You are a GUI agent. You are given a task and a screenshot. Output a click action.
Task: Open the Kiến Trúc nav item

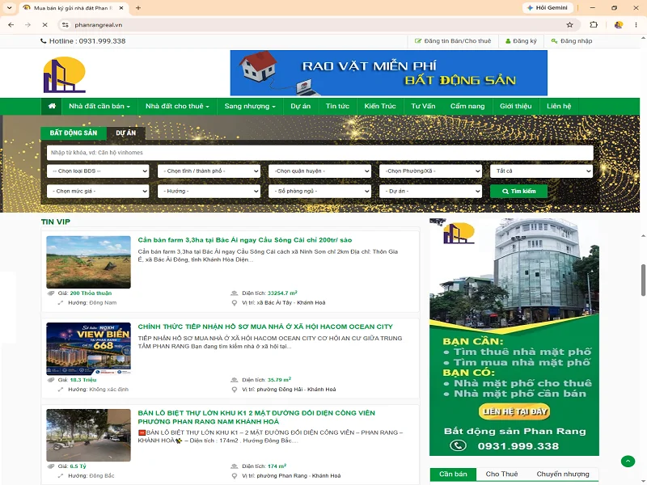pyautogui.click(x=380, y=107)
